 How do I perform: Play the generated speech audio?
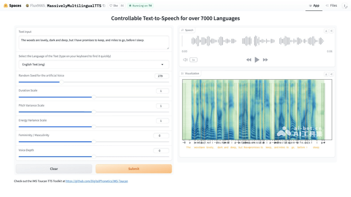(257, 60)
